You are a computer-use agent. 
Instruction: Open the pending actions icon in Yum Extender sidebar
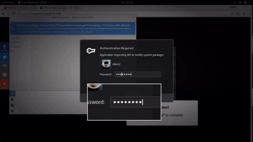[x=12, y=111]
